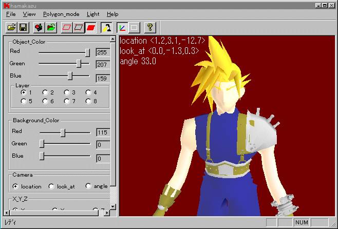Click the NUM status bar indicator

point(302,222)
